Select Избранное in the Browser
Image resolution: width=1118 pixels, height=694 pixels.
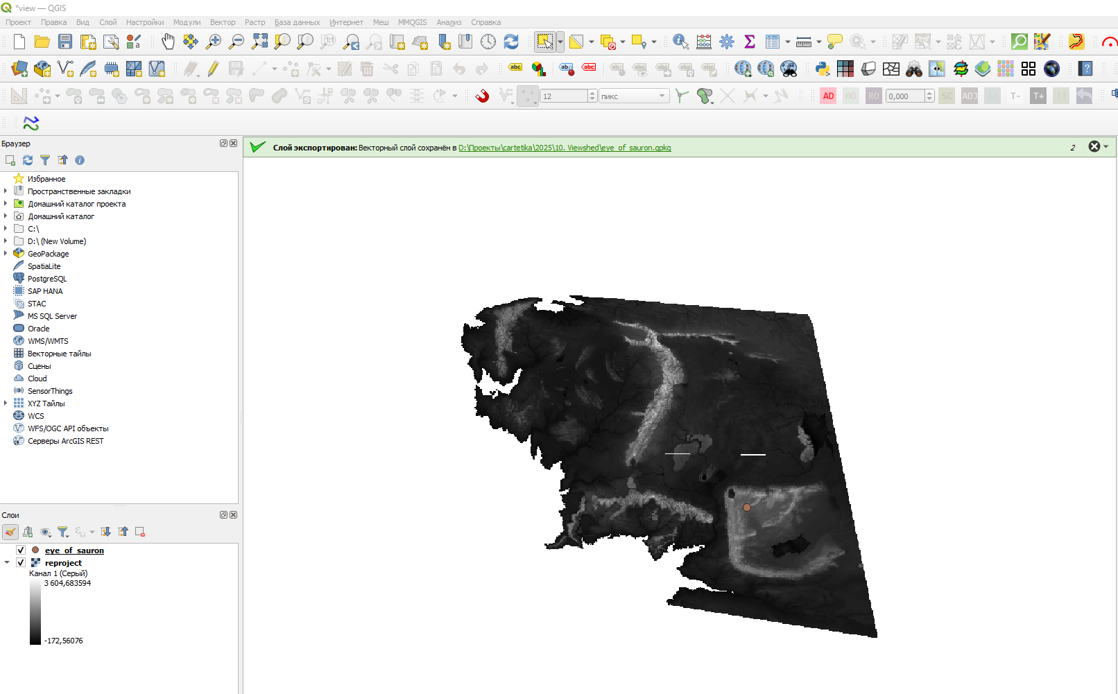click(46, 179)
